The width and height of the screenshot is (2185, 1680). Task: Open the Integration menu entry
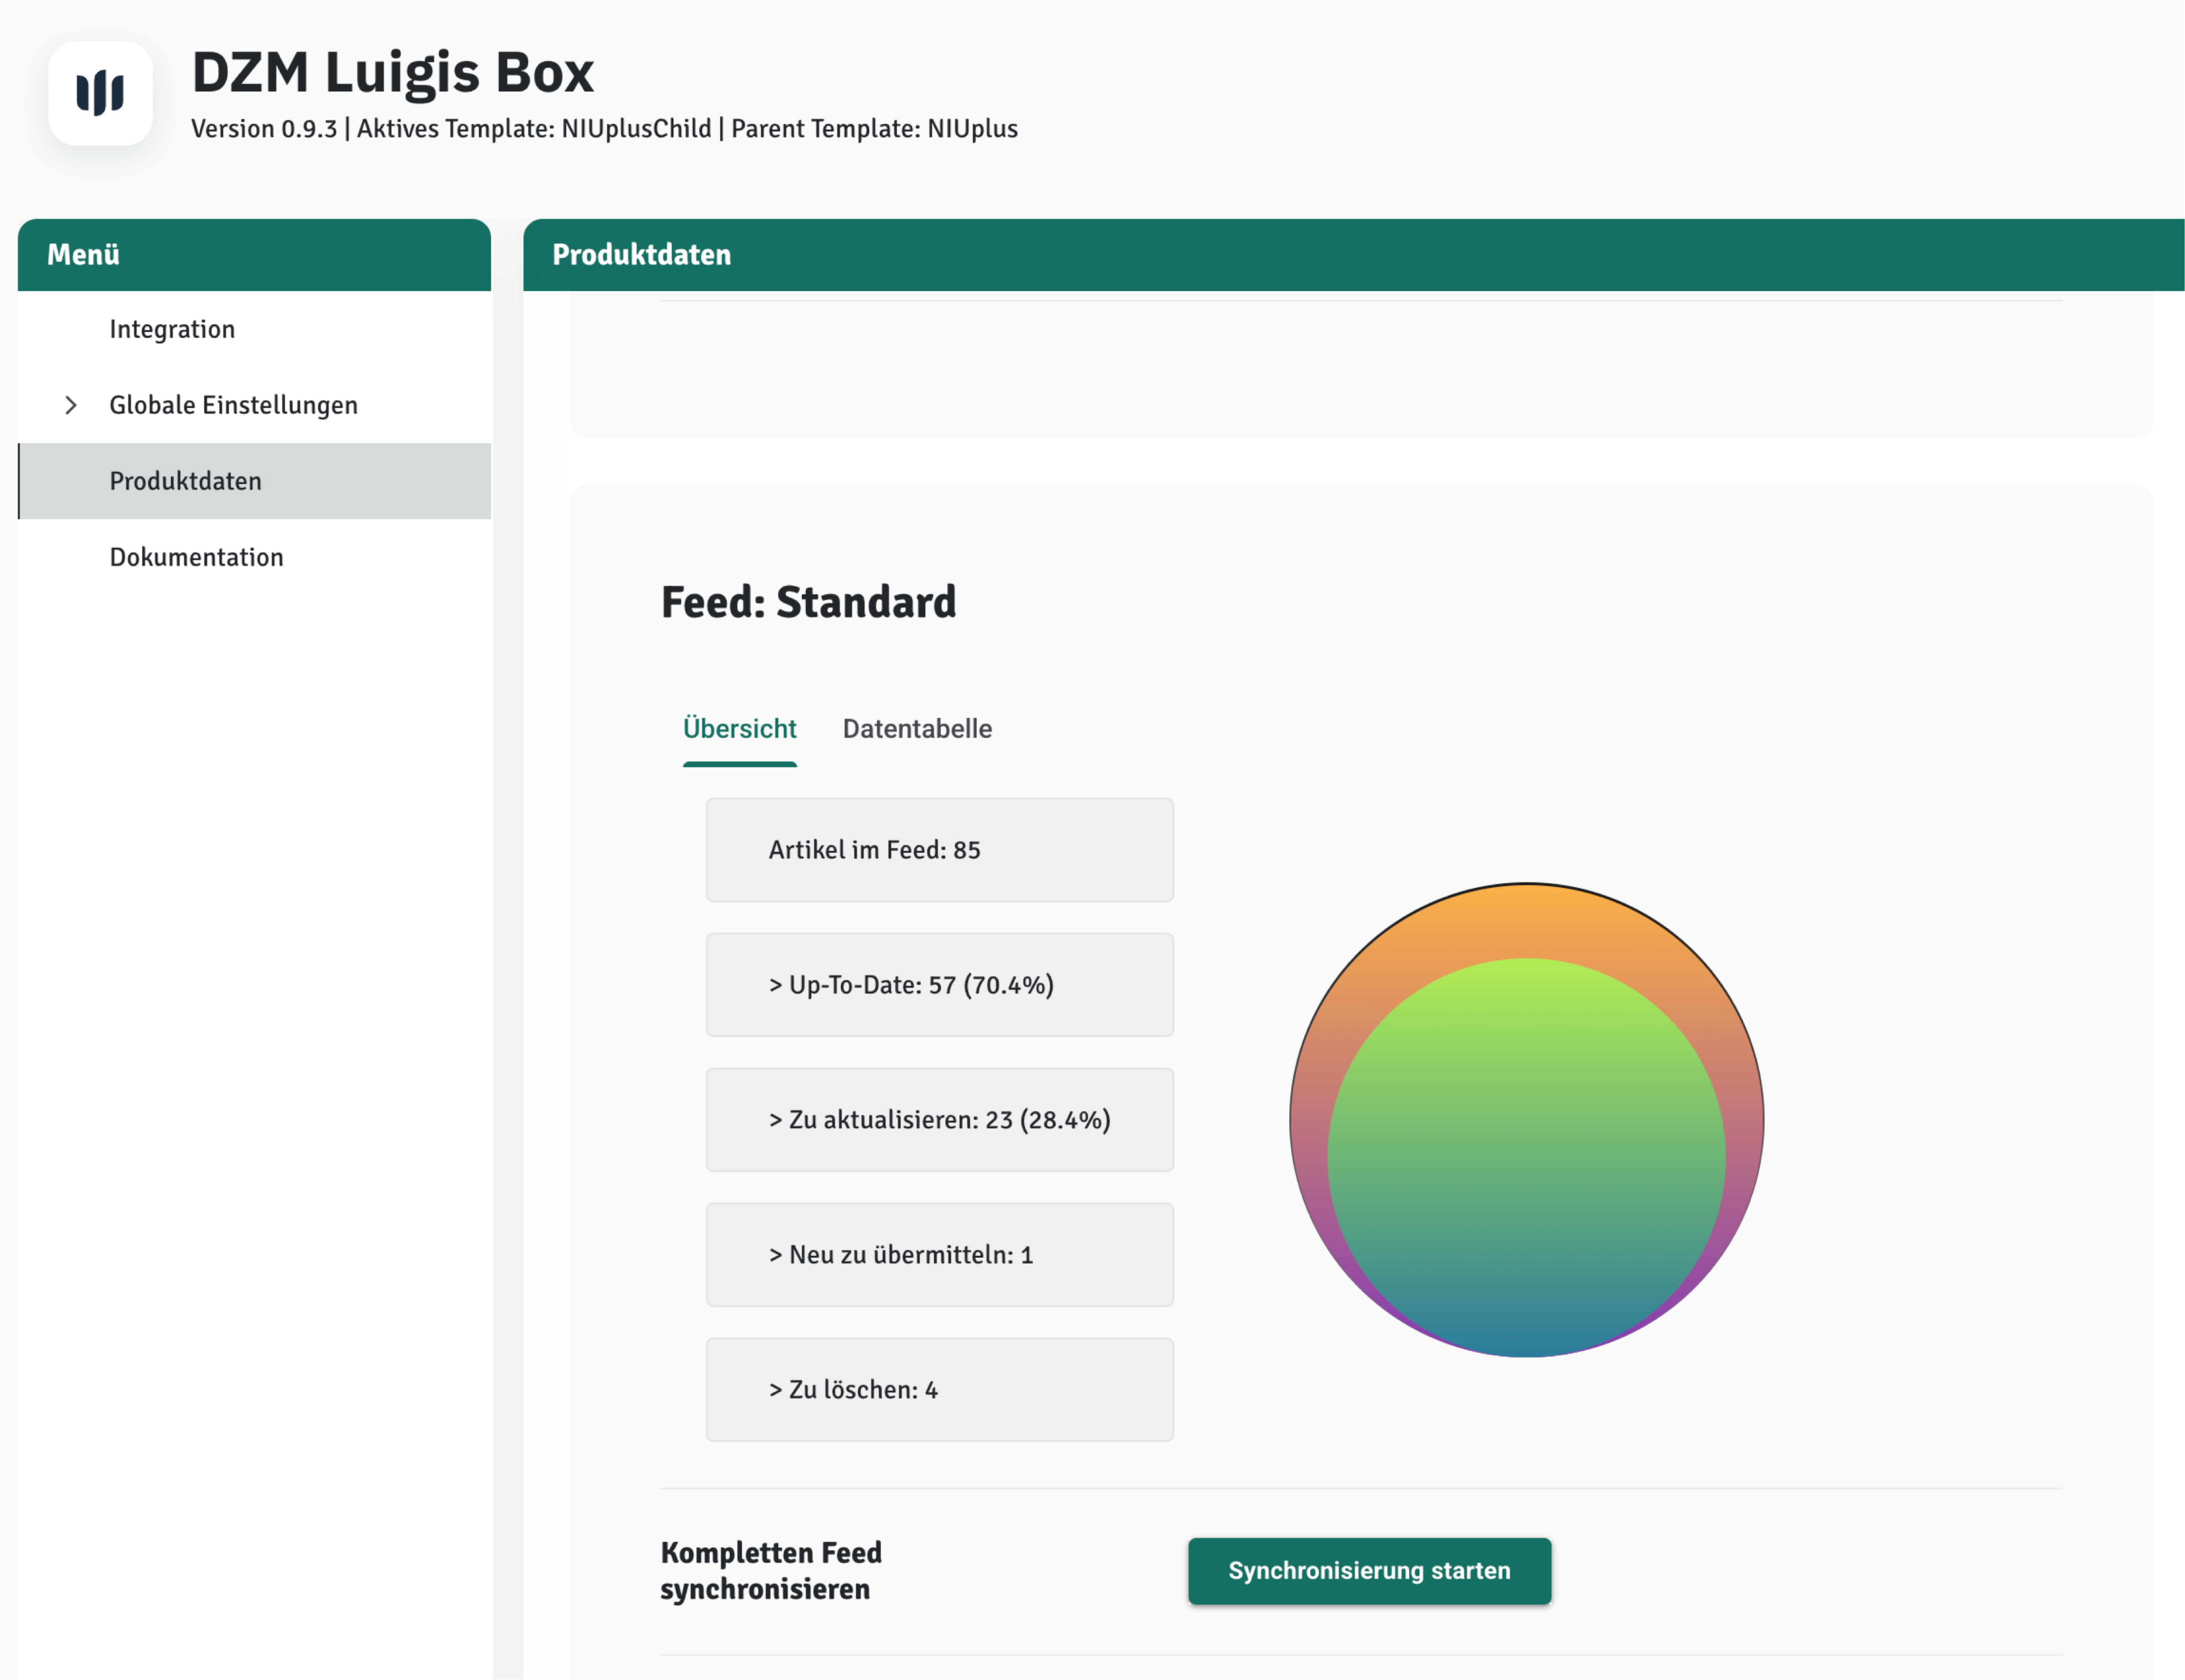click(x=172, y=329)
